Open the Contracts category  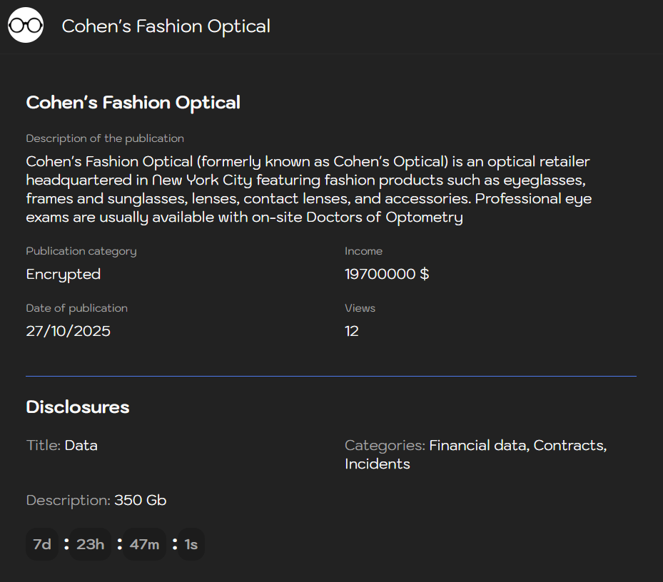point(569,445)
